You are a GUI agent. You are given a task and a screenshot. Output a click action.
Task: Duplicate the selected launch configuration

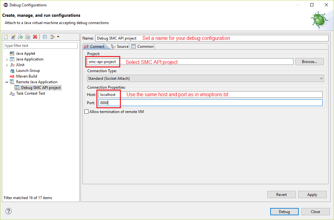[27, 37]
